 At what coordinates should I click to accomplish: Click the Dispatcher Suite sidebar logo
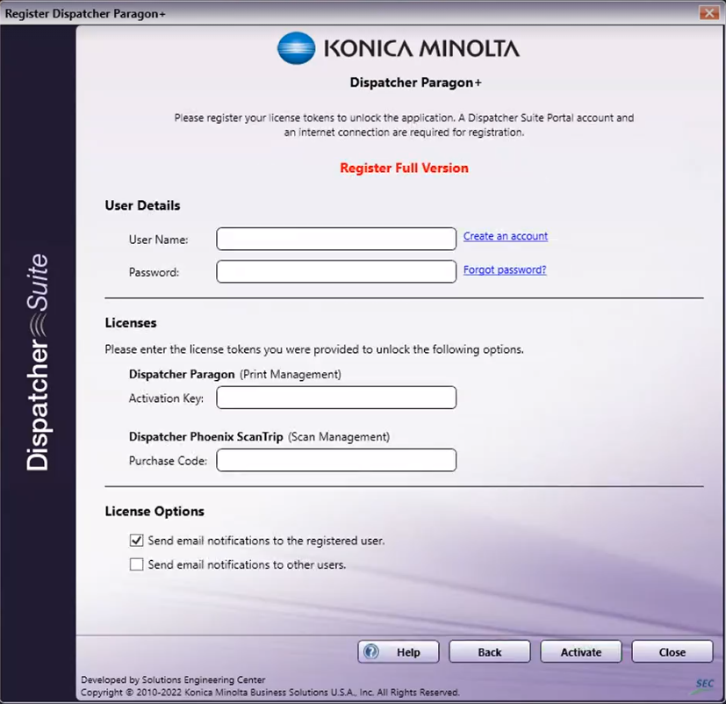tap(38, 363)
